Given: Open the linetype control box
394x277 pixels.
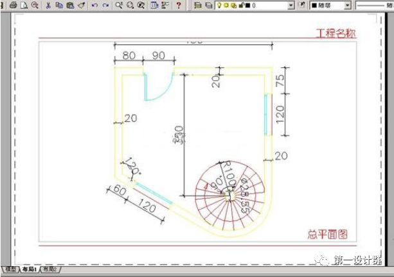Looking at the screenshot, I should [x=375, y=5].
